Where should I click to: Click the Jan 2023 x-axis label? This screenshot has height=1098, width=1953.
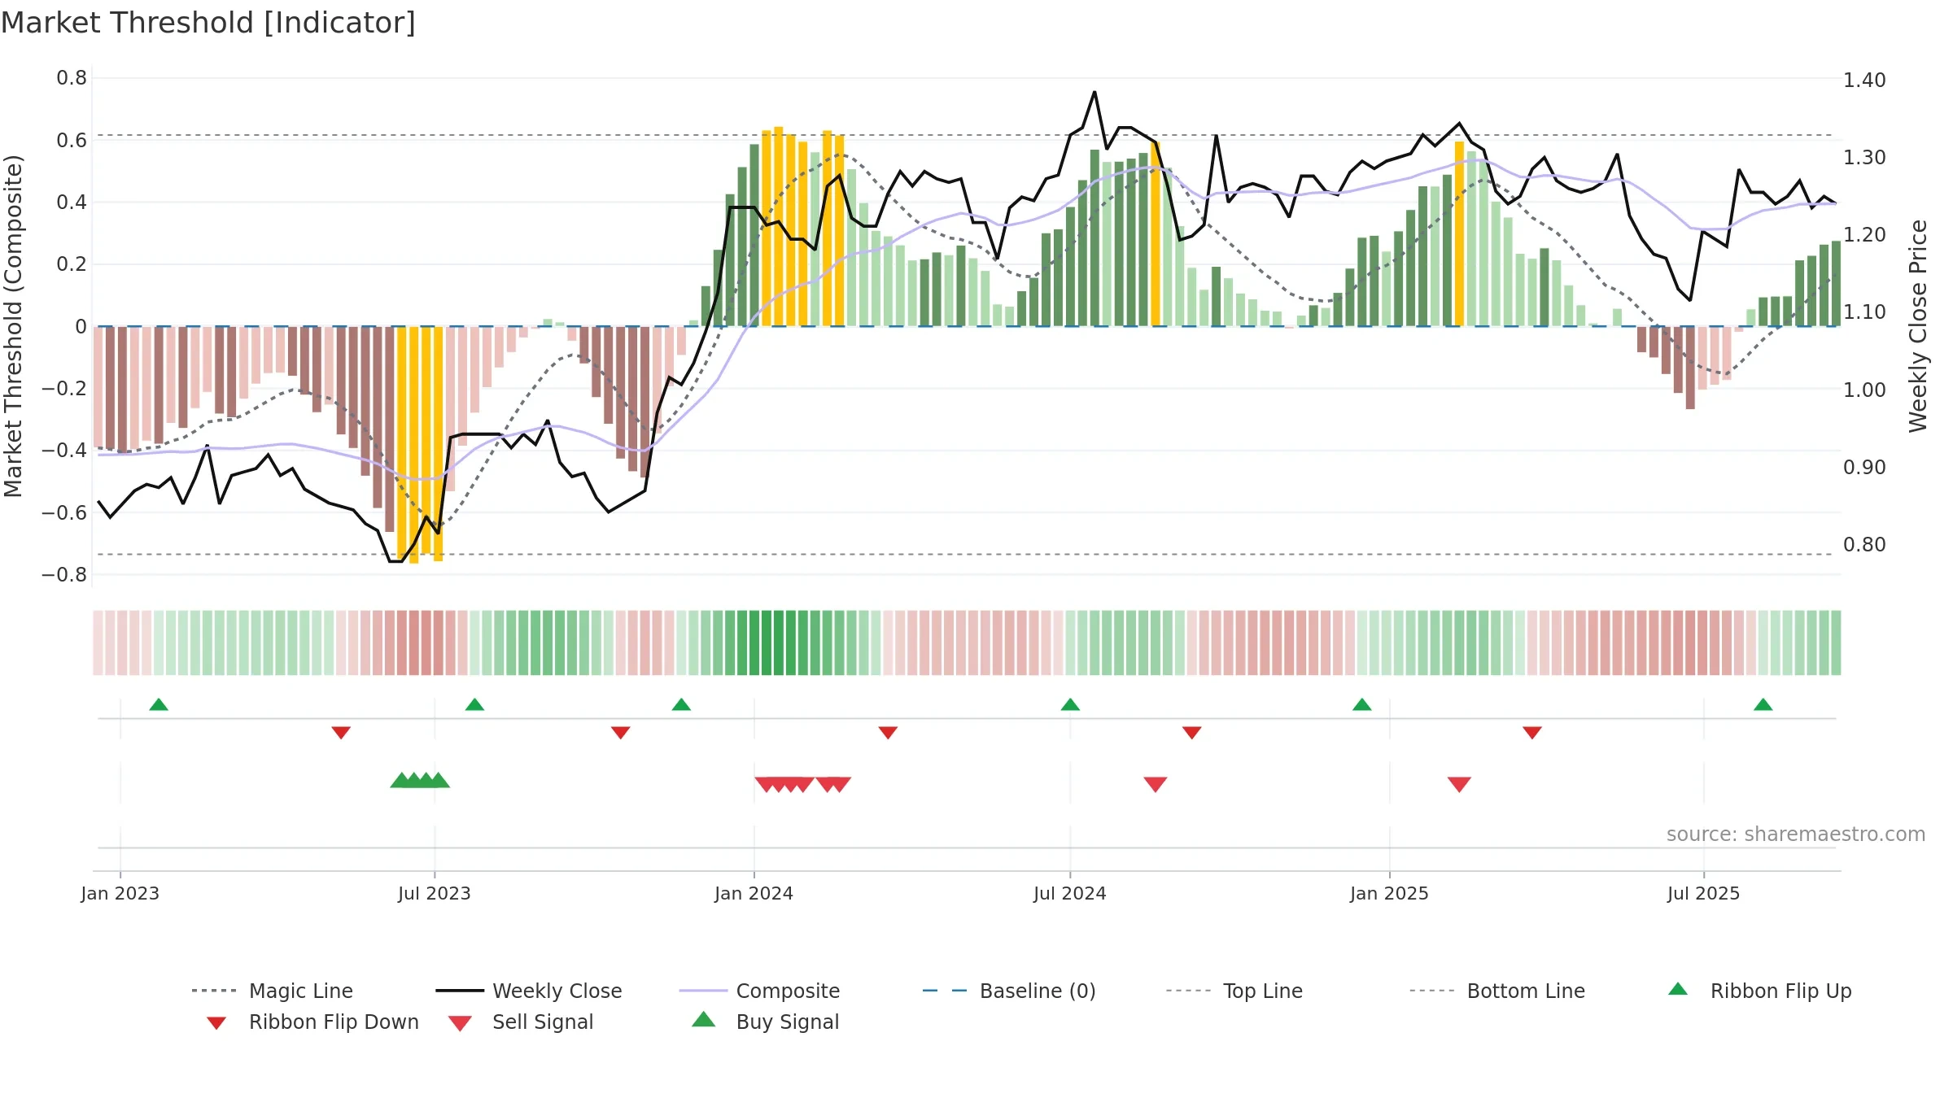(120, 893)
